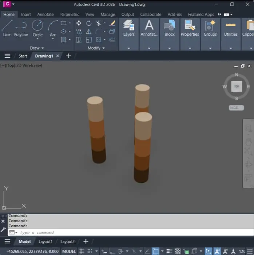Toggle lineweight display in status bar
The image size is (254, 255).
[x=169, y=251]
